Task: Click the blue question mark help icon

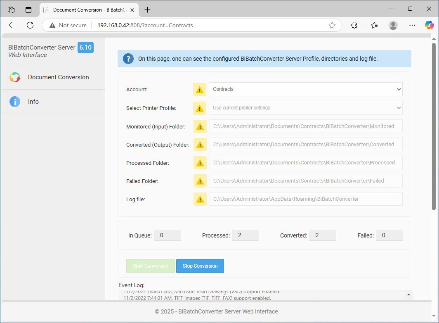Action: point(128,59)
